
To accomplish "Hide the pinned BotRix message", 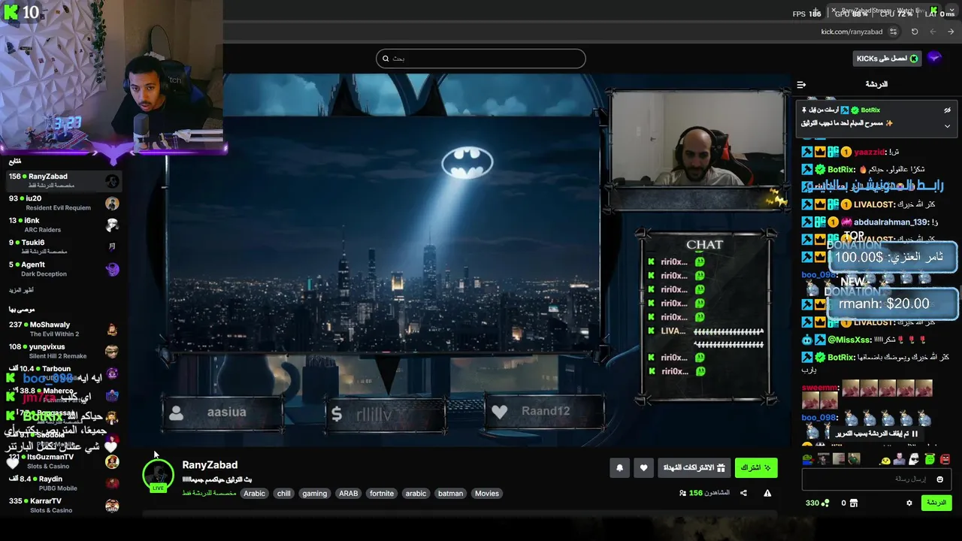I will tap(948, 110).
